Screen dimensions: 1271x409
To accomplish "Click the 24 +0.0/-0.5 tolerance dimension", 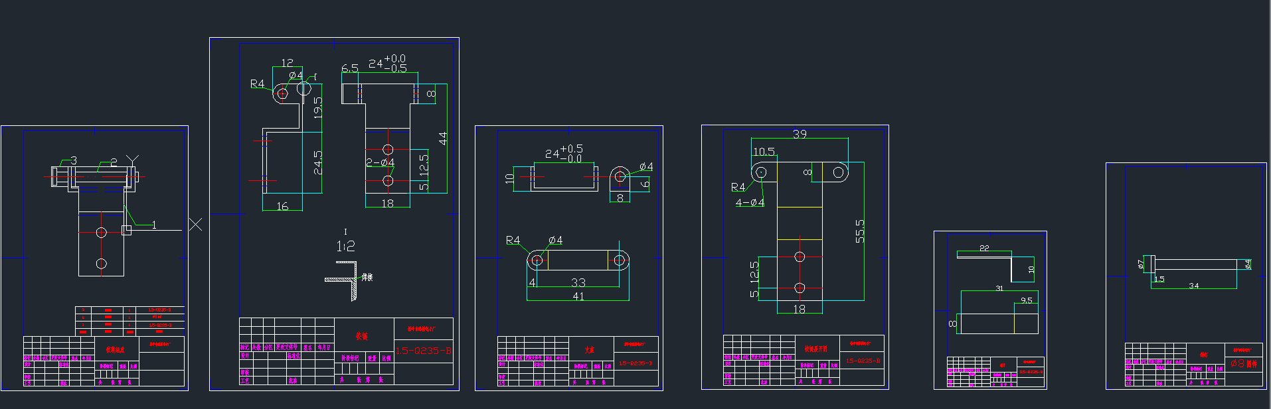I will coord(388,64).
